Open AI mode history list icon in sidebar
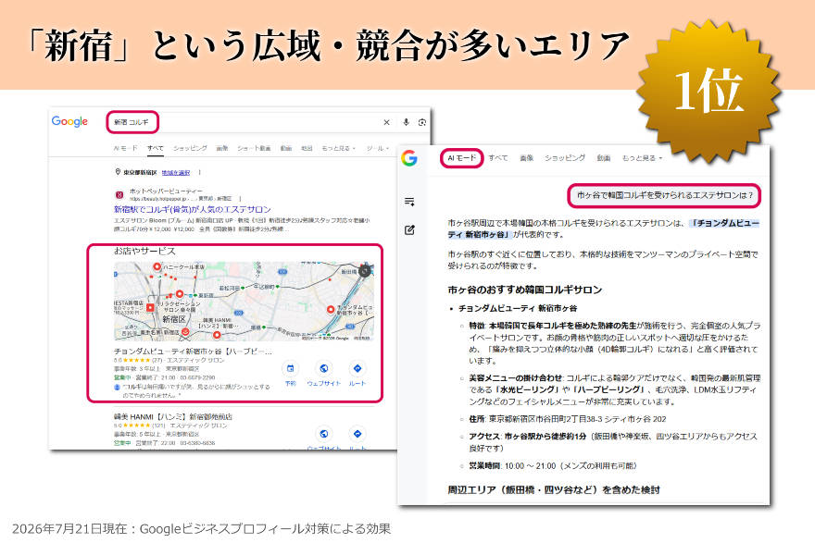 (409, 202)
